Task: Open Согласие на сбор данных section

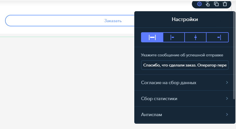Action: 185,82
